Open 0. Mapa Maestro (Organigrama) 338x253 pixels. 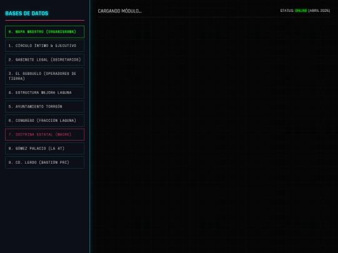click(x=44, y=32)
